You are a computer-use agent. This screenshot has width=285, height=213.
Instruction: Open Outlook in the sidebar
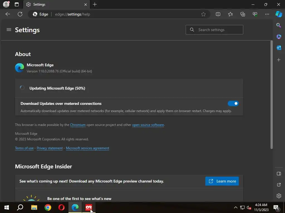point(279,48)
